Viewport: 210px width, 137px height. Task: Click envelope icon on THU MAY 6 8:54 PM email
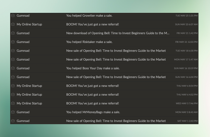(x=13, y=86)
